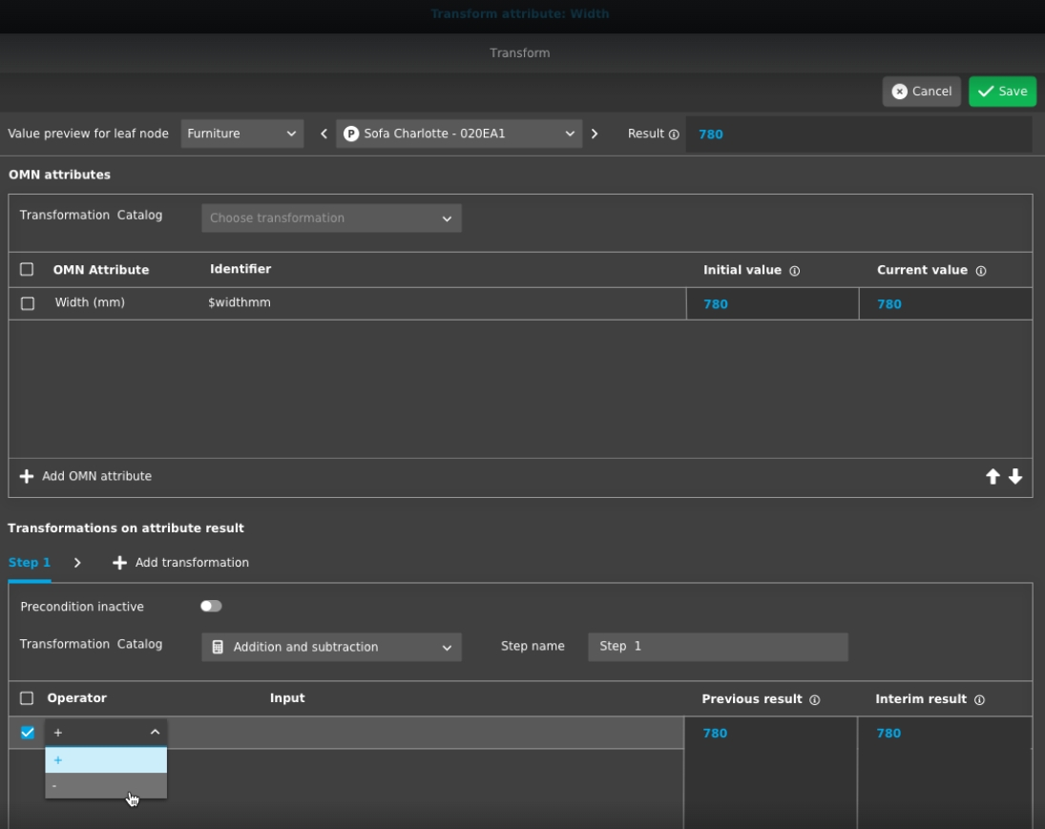
Task: Check the Width (mm) attribute checkbox
Action: click(28, 303)
